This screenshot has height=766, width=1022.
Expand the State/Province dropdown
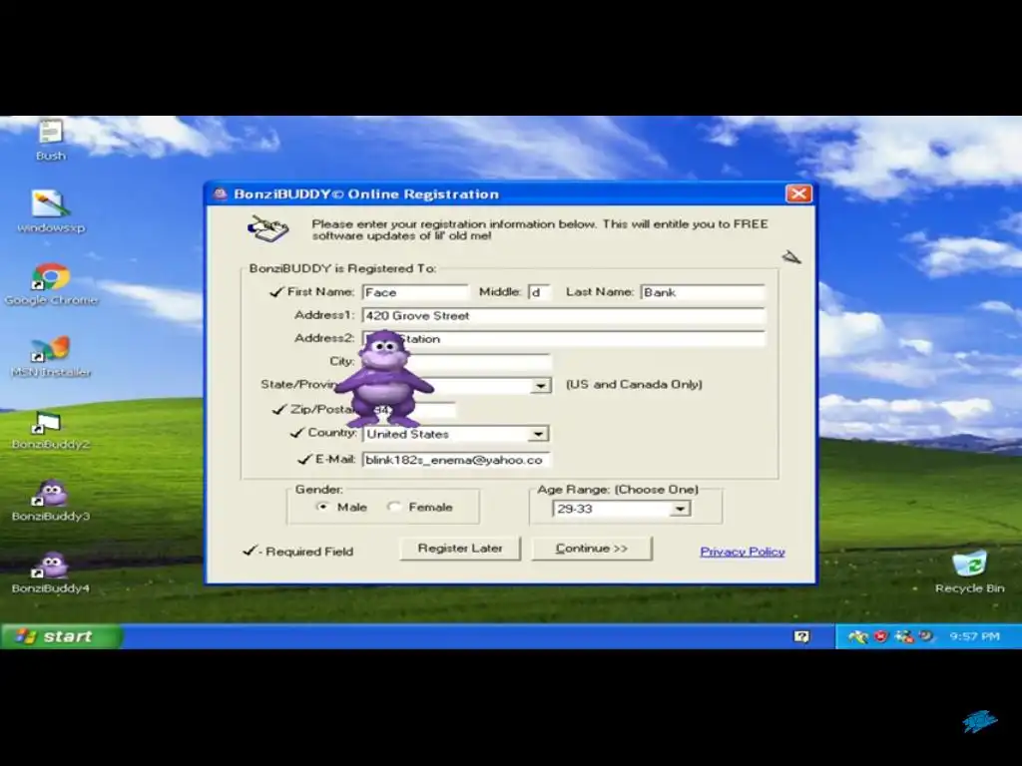click(540, 386)
